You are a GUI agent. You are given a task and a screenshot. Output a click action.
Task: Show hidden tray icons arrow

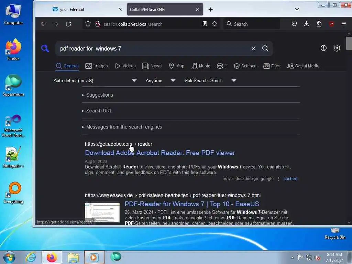tap(292, 258)
